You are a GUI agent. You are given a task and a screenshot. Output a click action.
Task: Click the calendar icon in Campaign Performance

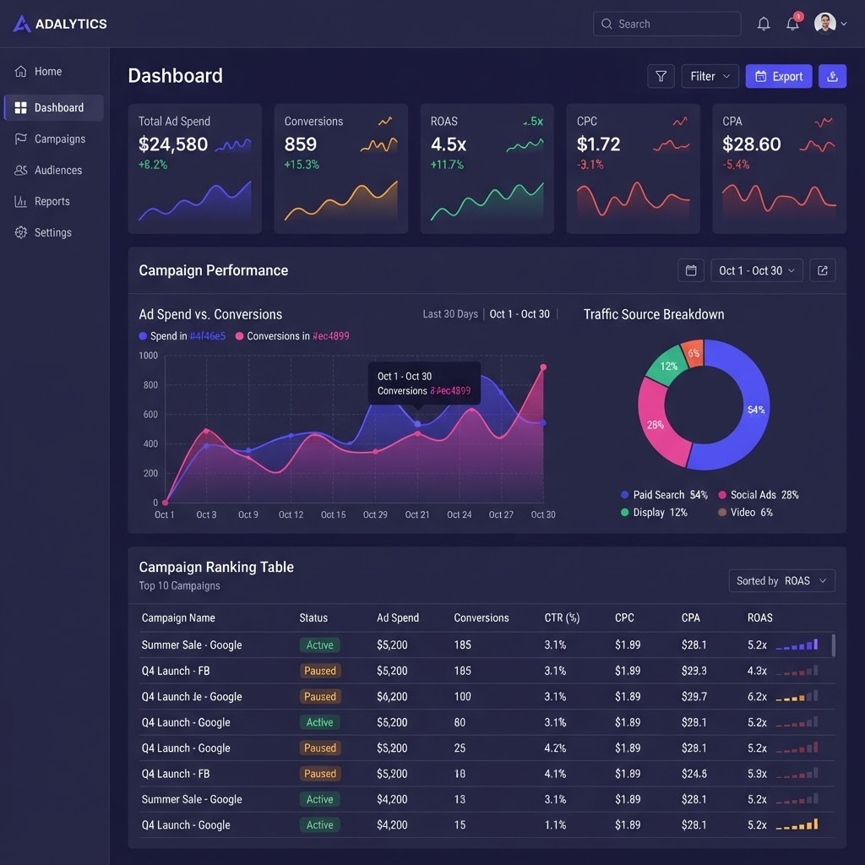pos(691,270)
